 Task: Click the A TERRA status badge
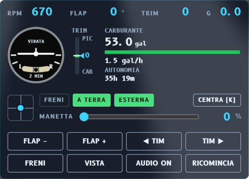(92, 100)
